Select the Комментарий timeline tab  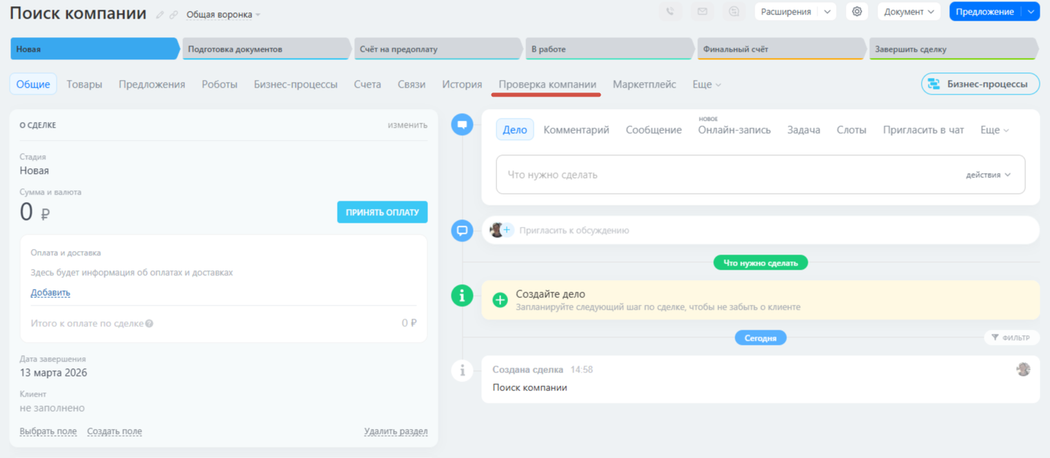coord(576,130)
